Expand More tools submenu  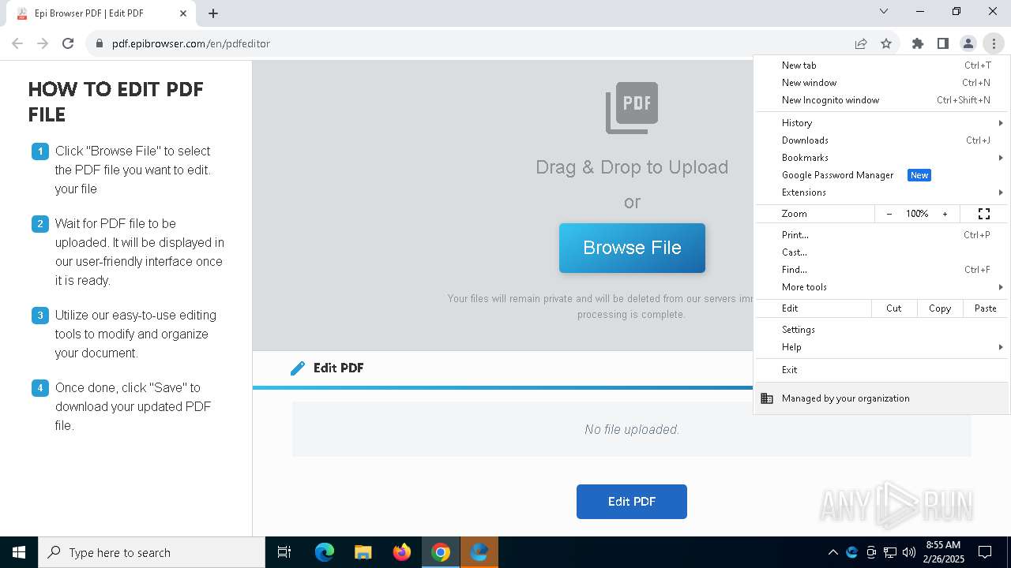click(x=881, y=287)
